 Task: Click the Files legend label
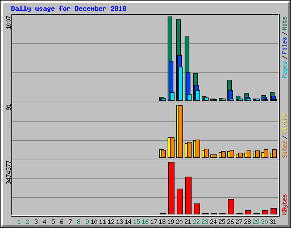pyautogui.click(x=284, y=46)
